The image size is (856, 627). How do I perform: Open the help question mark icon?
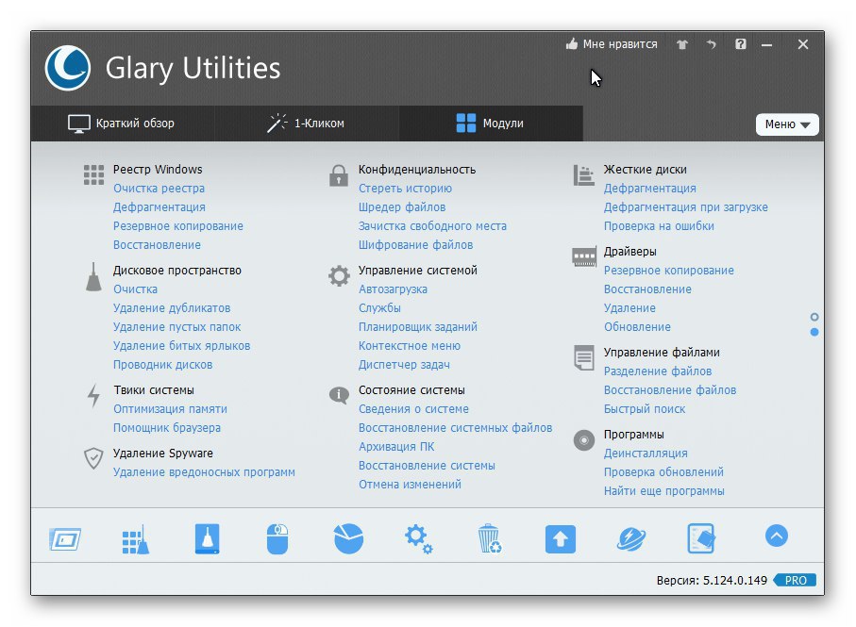point(740,44)
